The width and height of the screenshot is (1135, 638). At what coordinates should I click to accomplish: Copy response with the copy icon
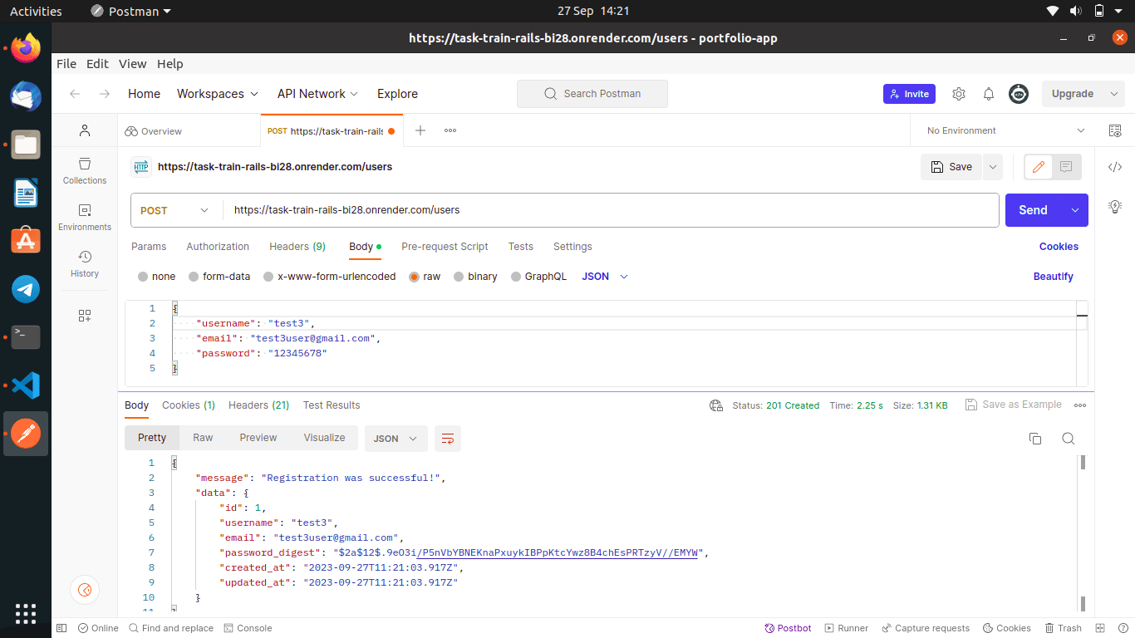click(x=1035, y=439)
